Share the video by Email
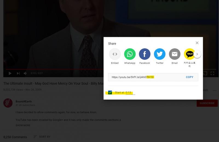The width and height of the screenshot is (219, 142). (175, 54)
